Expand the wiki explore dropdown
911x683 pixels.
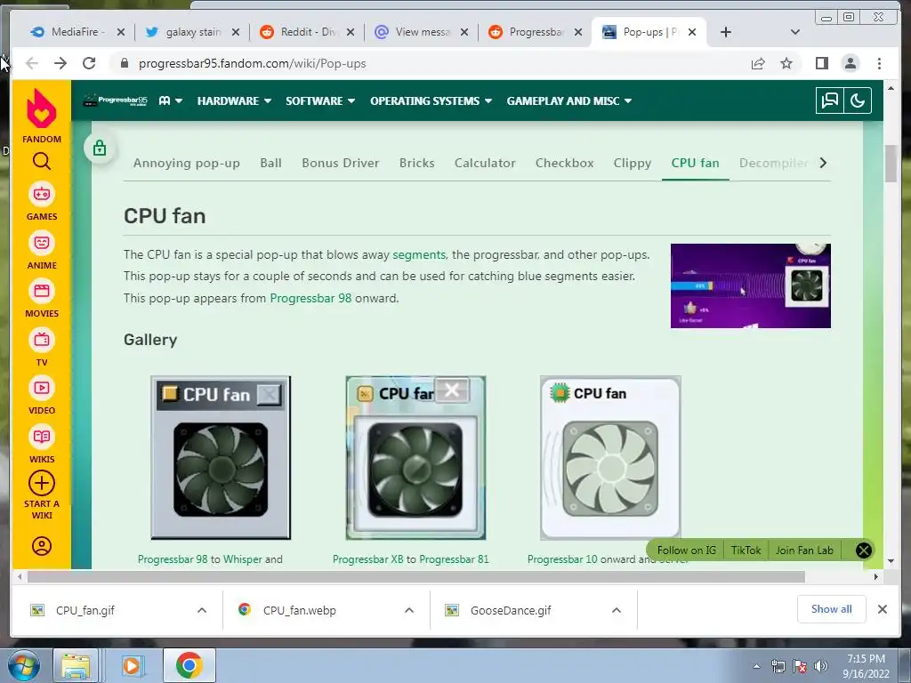click(x=170, y=101)
